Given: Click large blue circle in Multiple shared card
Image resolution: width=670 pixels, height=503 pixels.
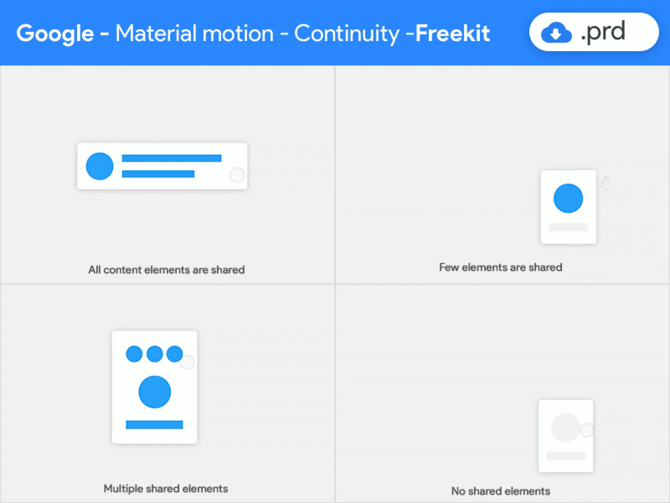Looking at the screenshot, I should pos(155,392).
